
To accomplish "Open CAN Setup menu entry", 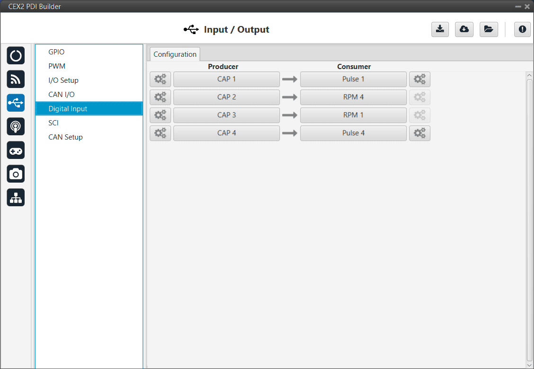I will pos(89,137).
